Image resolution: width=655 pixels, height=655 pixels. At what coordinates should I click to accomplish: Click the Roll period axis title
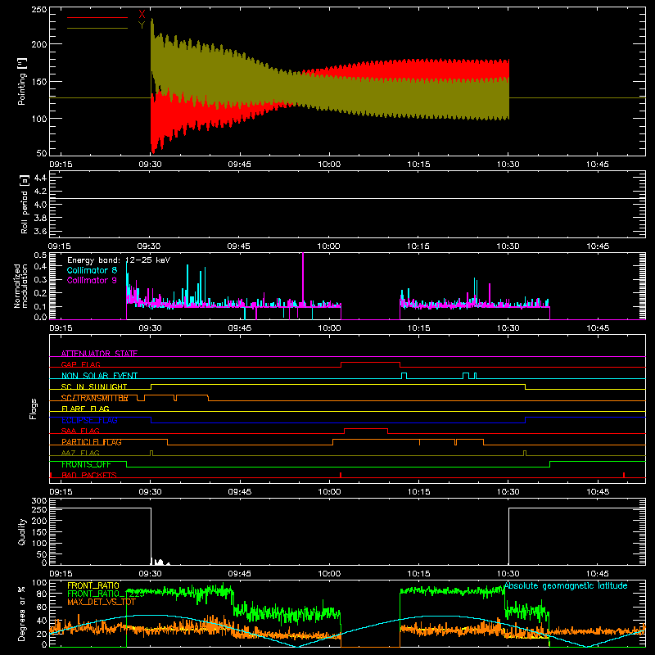[x=25, y=204]
